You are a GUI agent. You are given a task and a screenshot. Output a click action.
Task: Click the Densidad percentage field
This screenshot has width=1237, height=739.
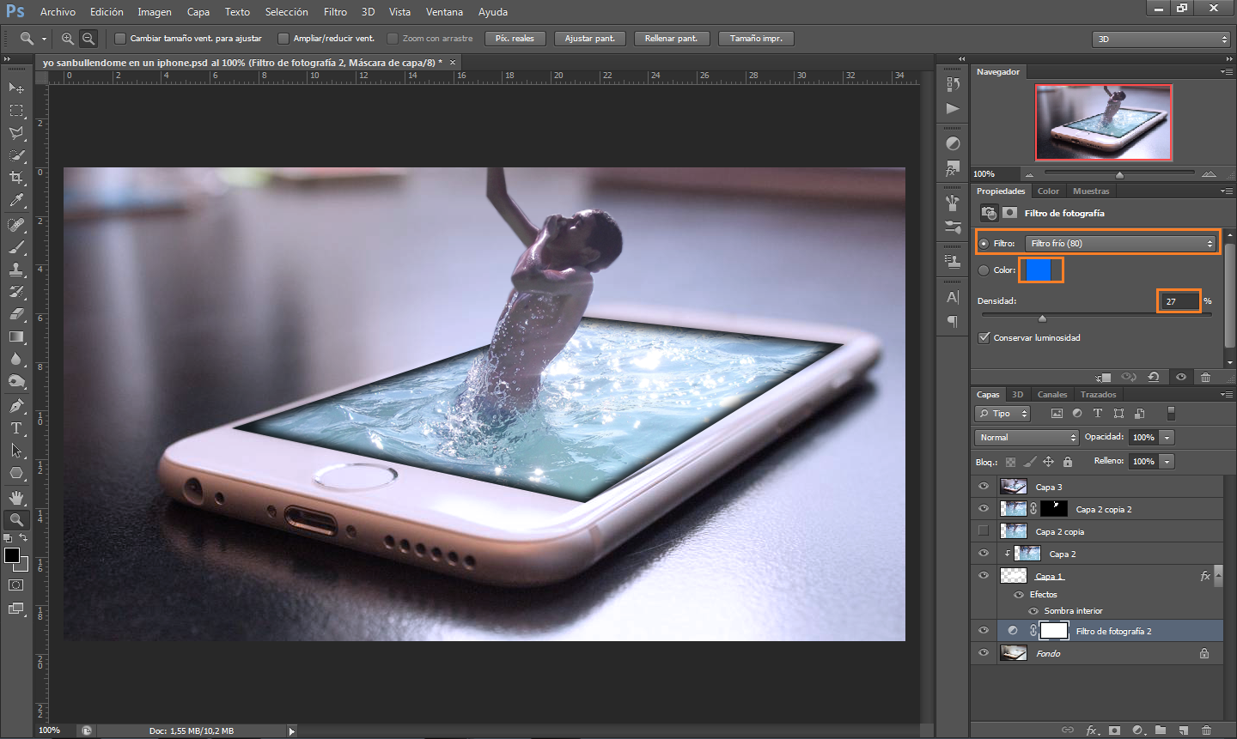1179,301
